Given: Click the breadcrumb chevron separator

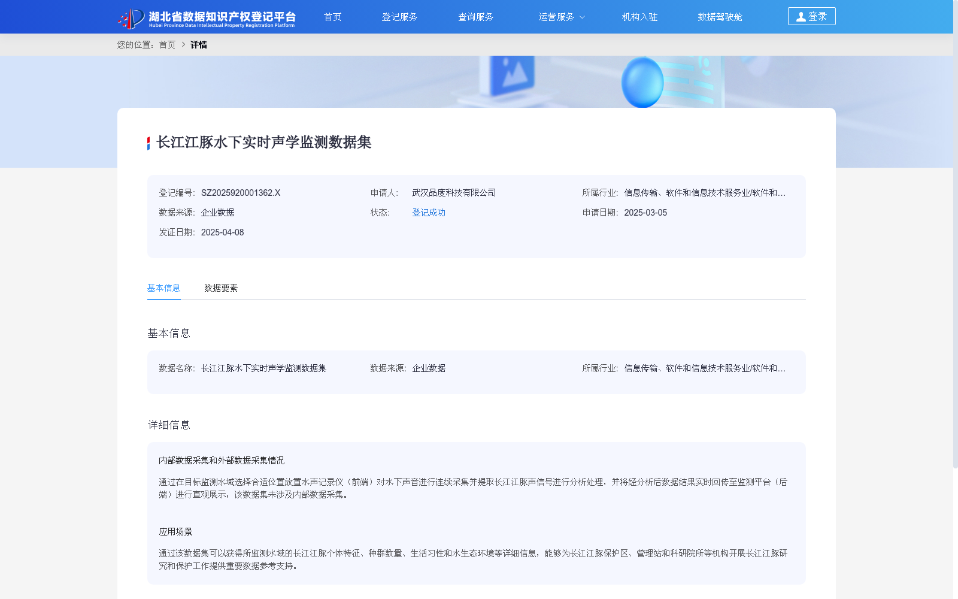Looking at the screenshot, I should coord(183,44).
